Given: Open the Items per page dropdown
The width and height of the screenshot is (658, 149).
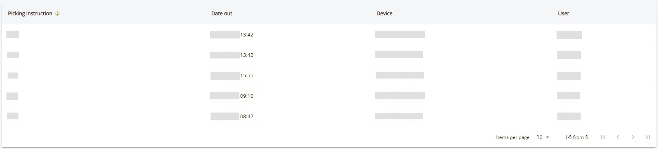Looking at the screenshot, I should click(543, 137).
